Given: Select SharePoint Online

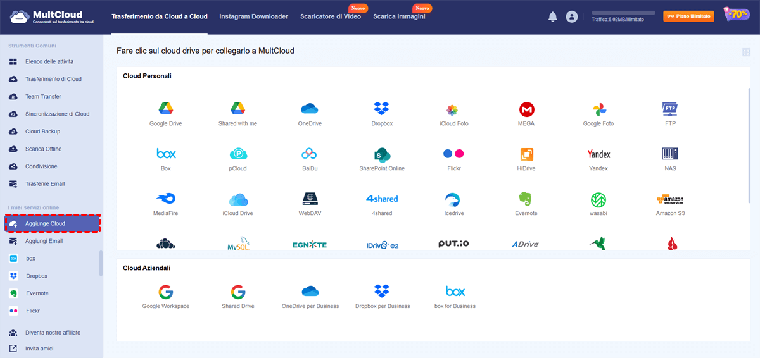Looking at the screenshot, I should pyautogui.click(x=382, y=159).
